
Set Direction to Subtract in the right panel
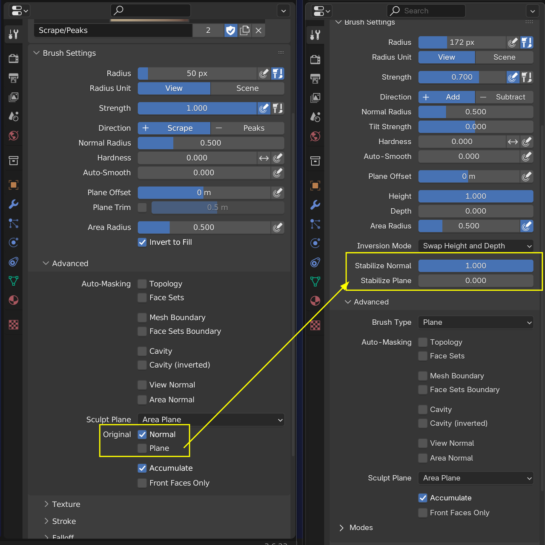tap(505, 97)
